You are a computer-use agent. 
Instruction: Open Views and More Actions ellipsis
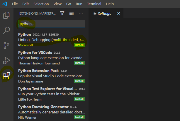[x=81, y=13]
